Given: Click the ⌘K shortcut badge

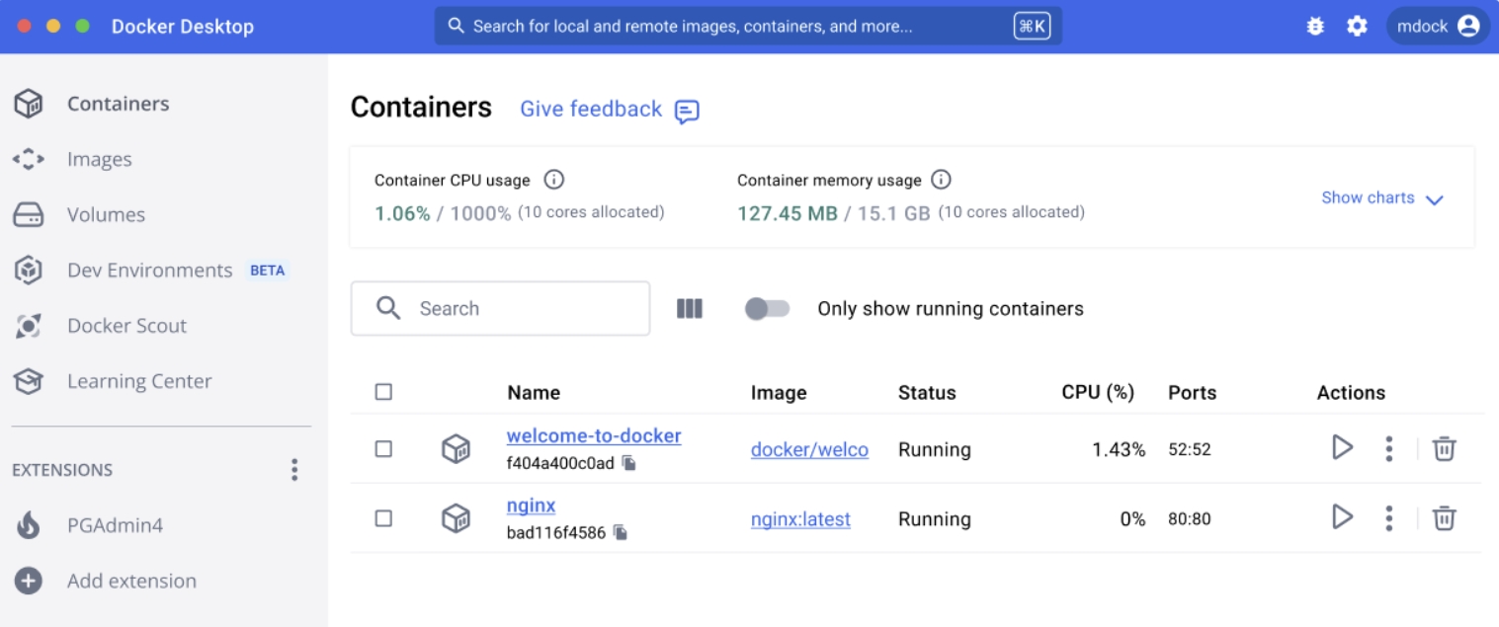Looking at the screenshot, I should click(1032, 27).
